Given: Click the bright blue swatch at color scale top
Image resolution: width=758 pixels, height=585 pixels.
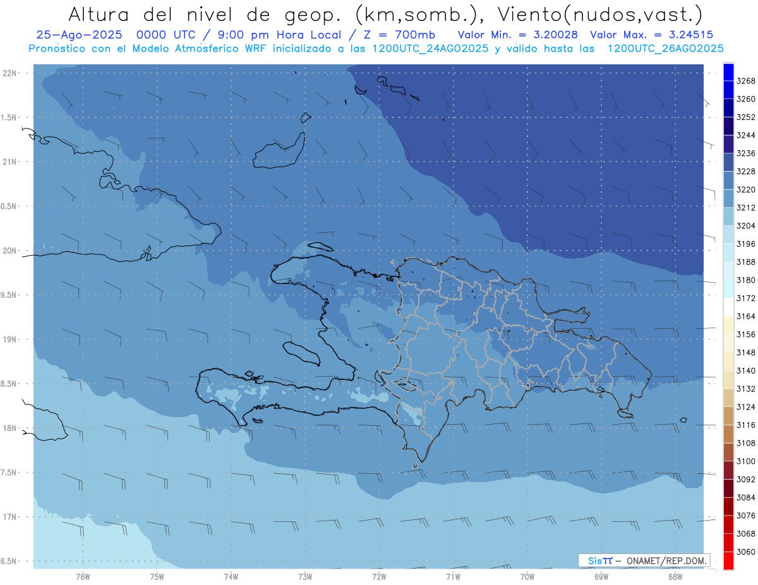Looking at the screenshot, I should [728, 72].
